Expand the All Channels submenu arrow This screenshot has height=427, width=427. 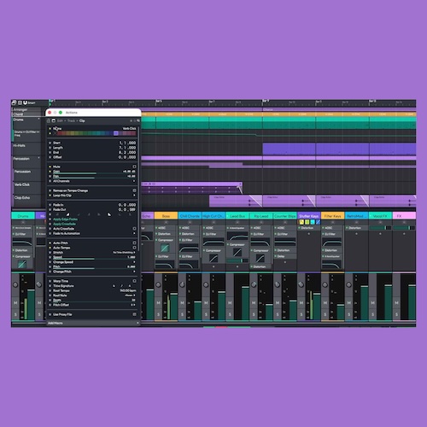134,181
